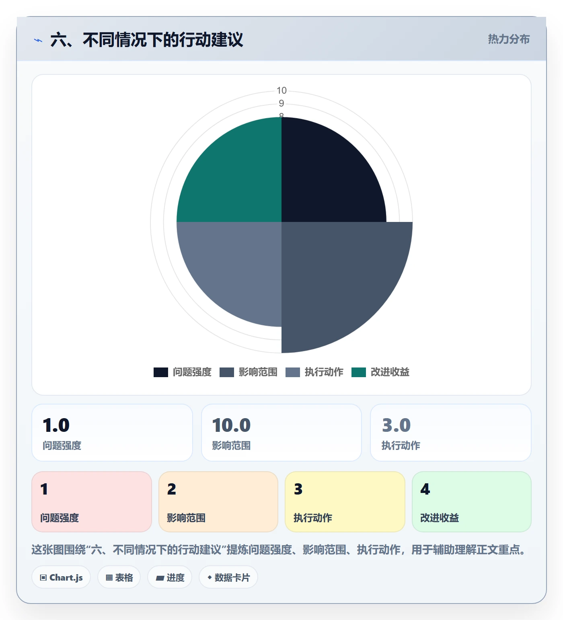Open the 表格 tag chip
This screenshot has width=563, height=620.
click(119, 577)
